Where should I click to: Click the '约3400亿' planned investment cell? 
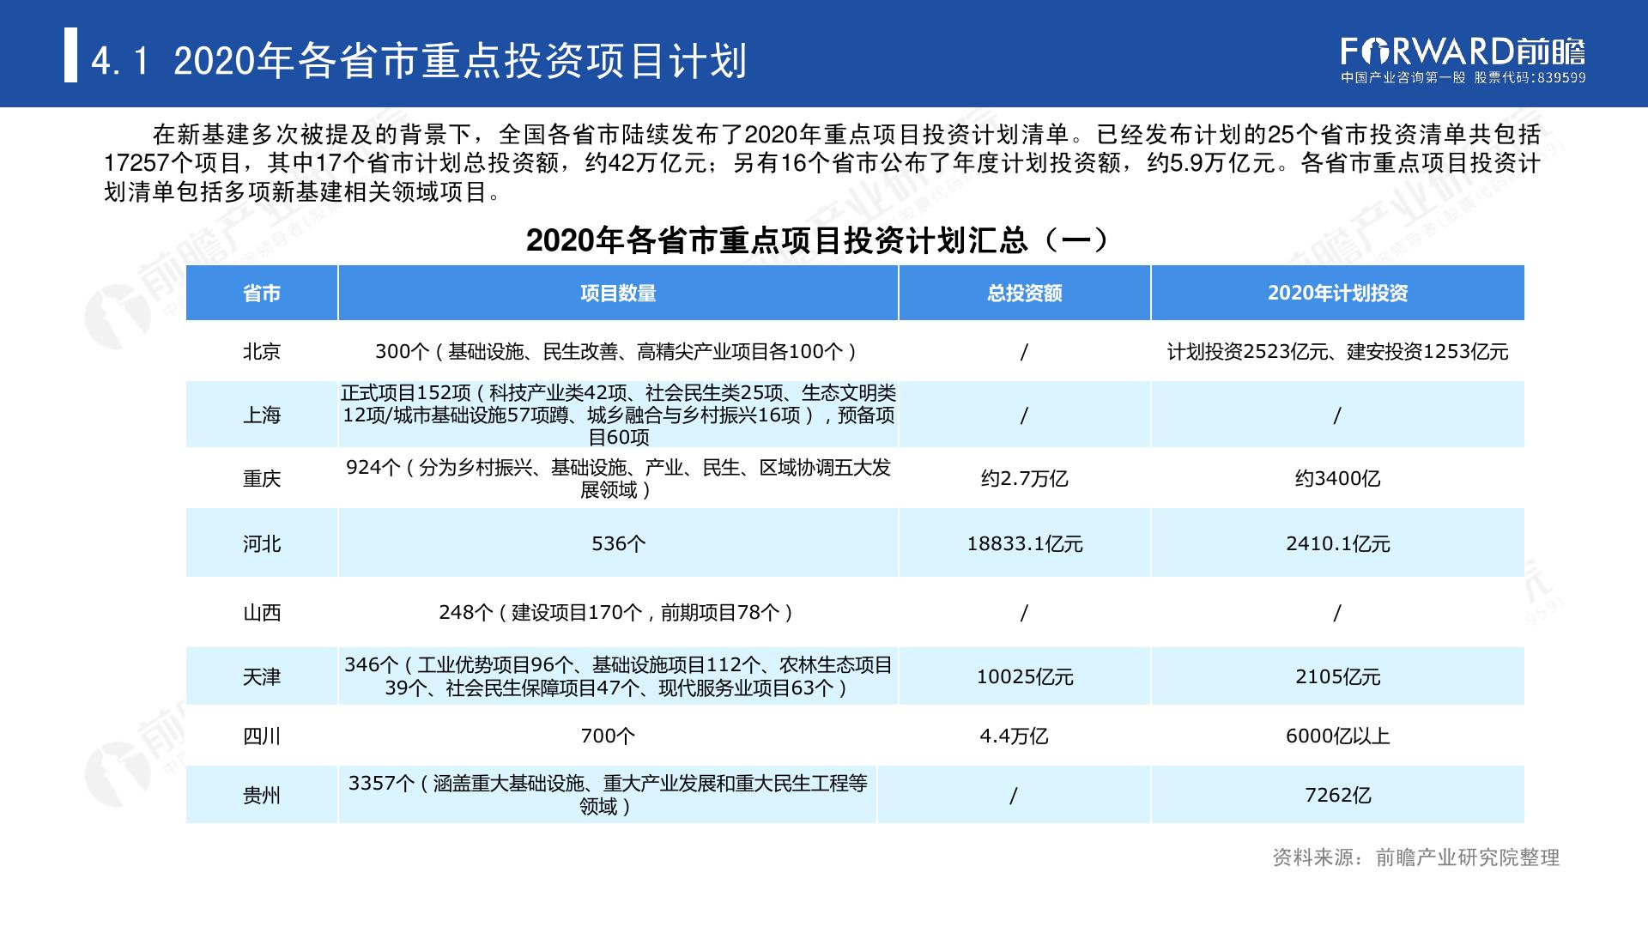pyautogui.click(x=1337, y=479)
